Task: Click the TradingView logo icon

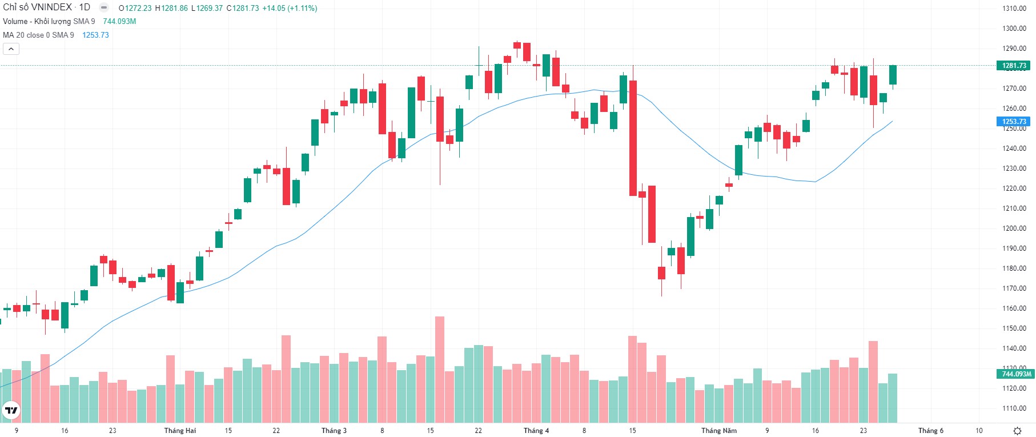Action: pyautogui.click(x=11, y=410)
